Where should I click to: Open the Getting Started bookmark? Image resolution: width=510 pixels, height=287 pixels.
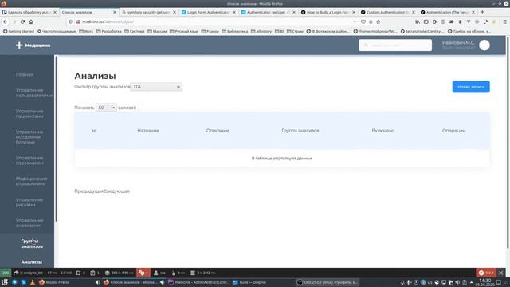tap(18, 32)
